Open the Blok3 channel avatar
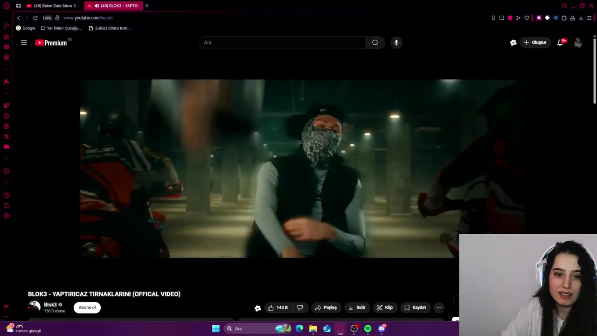Screen dimensions: 597x336 34,307
